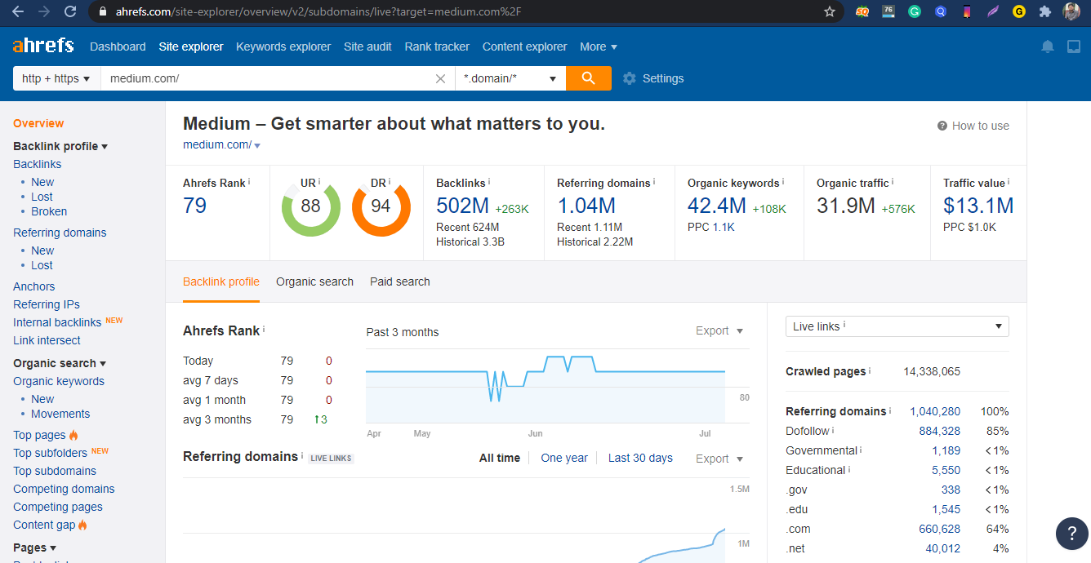
Task: Open browser extensions puzzle icon
Action: pos(1044,11)
